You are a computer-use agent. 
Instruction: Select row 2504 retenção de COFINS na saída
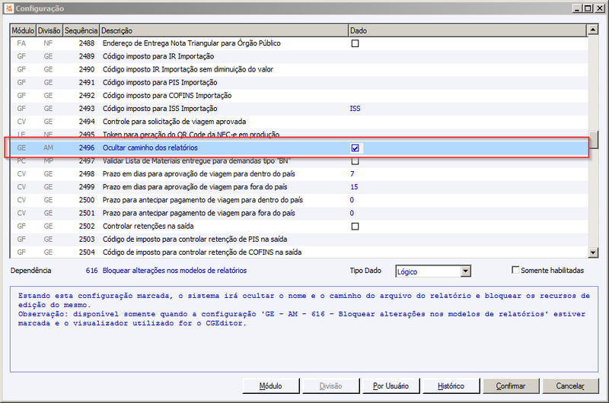(299, 252)
